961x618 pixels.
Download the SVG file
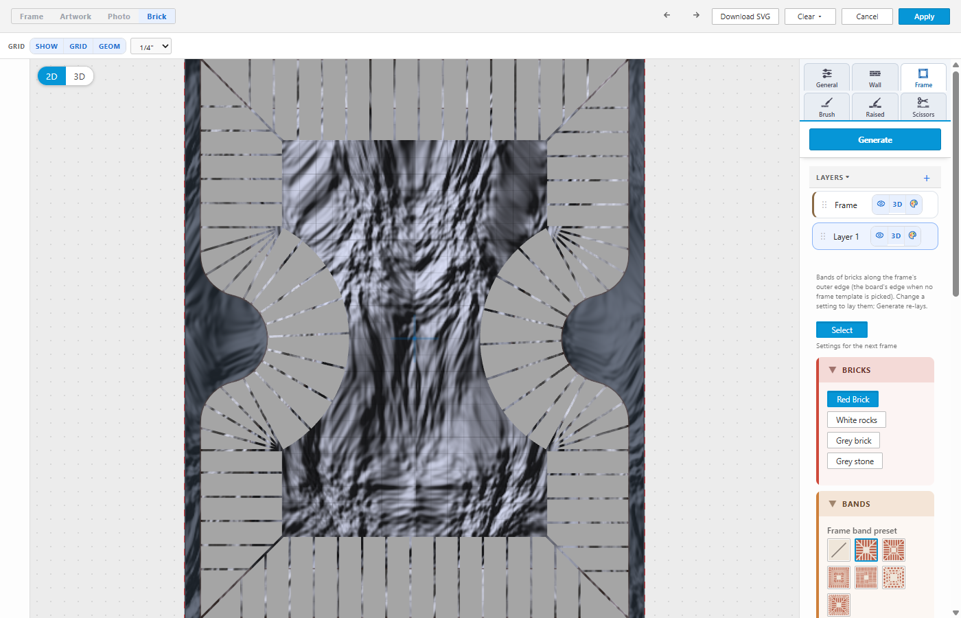click(745, 16)
